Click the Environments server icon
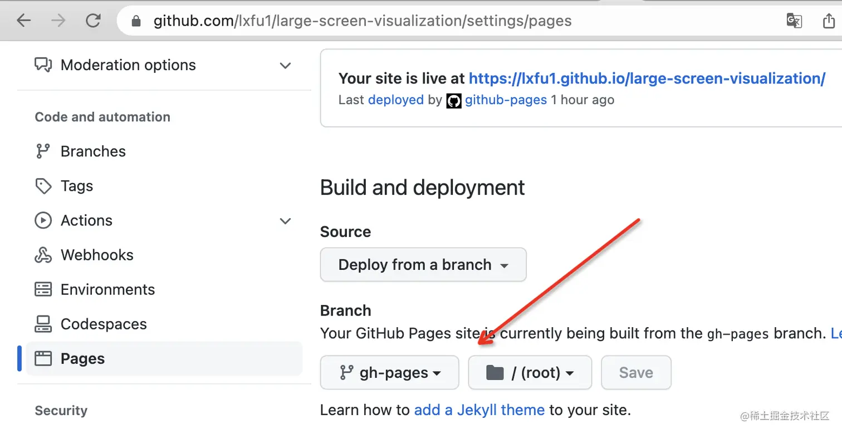 pyautogui.click(x=43, y=289)
